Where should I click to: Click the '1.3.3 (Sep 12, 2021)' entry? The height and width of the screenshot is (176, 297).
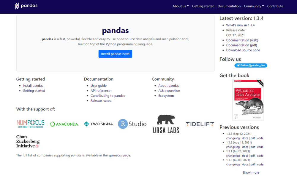(239, 134)
